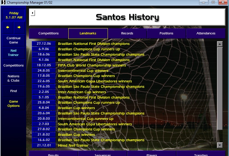Click the 21.12.01 date cell
Viewport: 229px width, 156px height.
44,145
